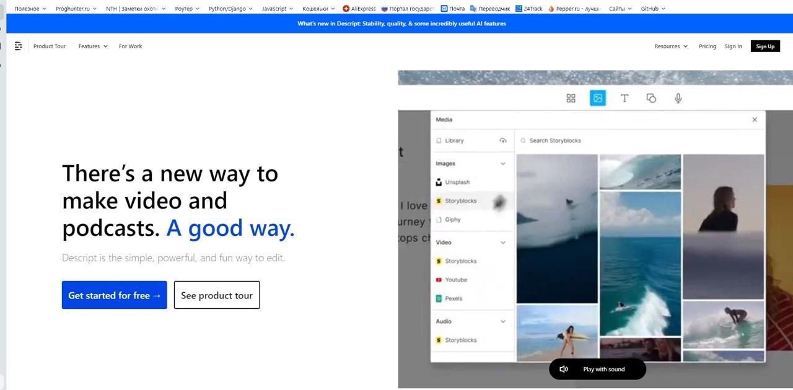This screenshot has width=793, height=390.
Task: Select the microphone record icon
Action: click(x=678, y=98)
